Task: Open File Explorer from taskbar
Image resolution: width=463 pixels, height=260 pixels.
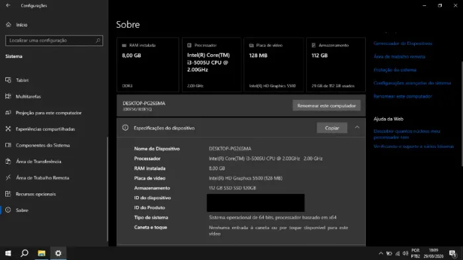Action: pos(41,253)
